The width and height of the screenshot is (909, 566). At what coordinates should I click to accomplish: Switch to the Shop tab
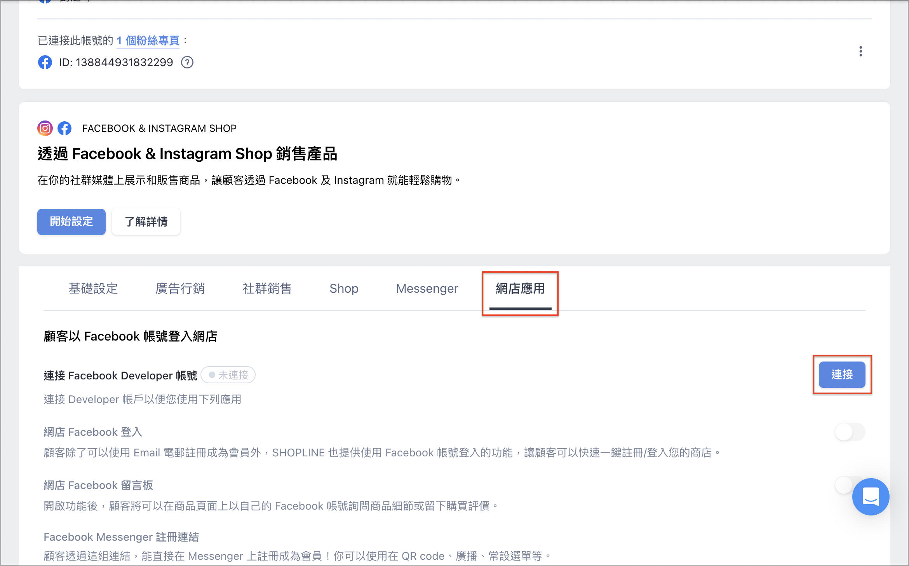click(x=344, y=288)
